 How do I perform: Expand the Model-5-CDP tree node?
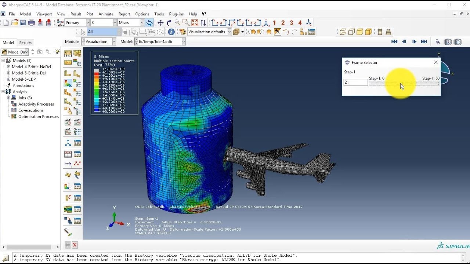point(9,79)
